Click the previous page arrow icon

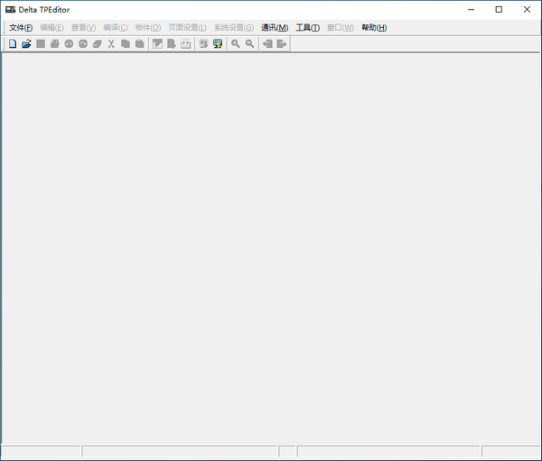267,44
